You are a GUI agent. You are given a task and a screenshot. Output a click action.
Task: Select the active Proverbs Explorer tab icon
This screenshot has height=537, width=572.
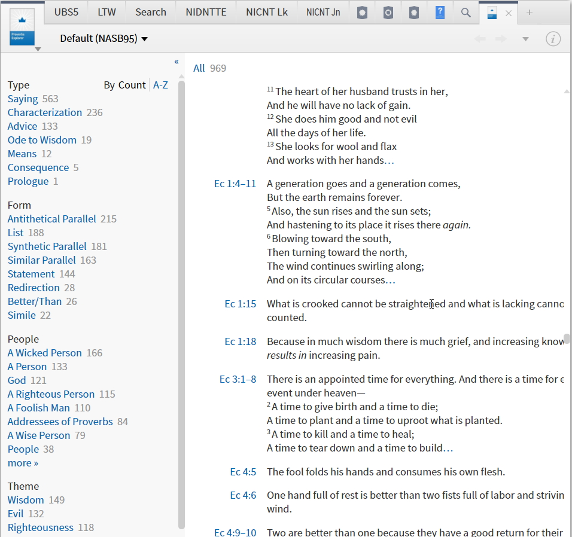tap(492, 13)
